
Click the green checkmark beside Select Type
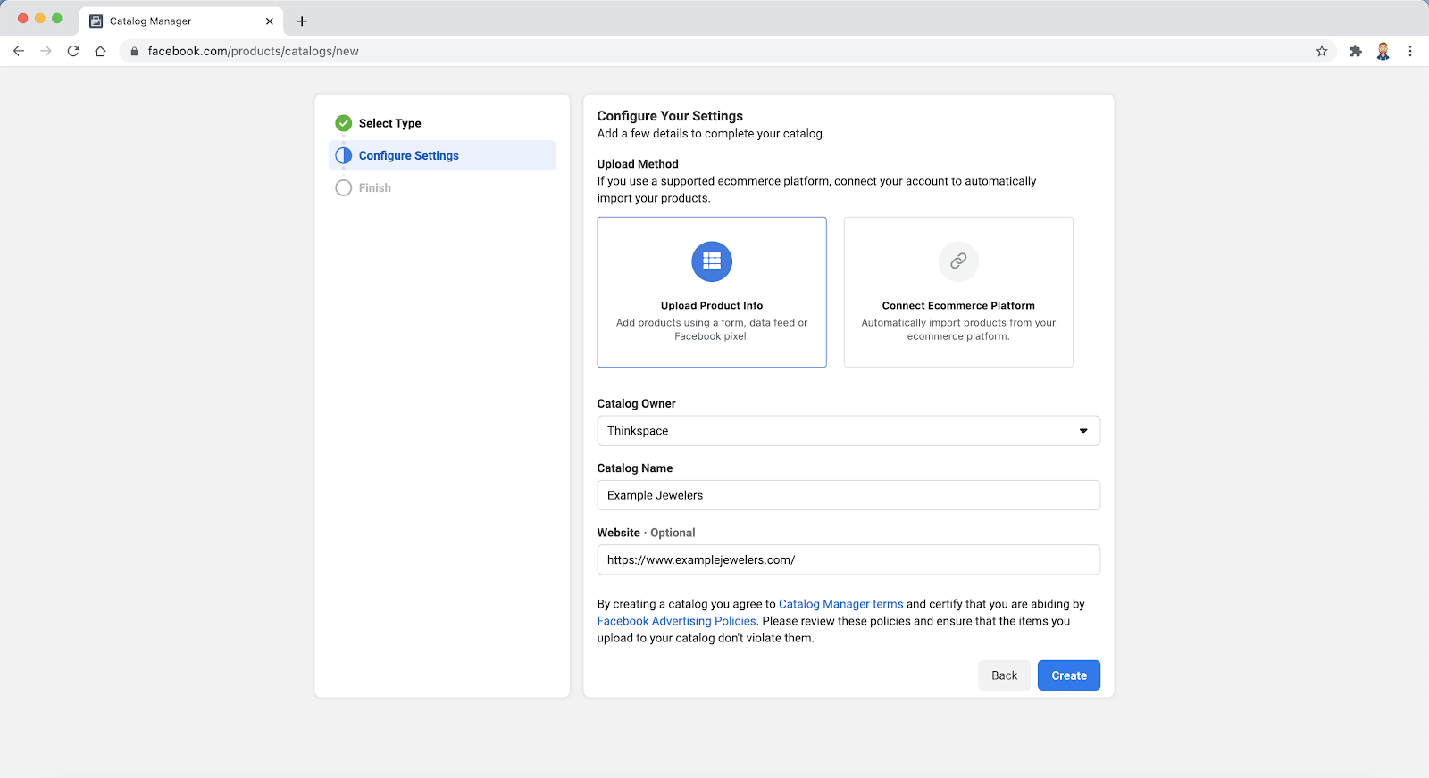click(344, 123)
